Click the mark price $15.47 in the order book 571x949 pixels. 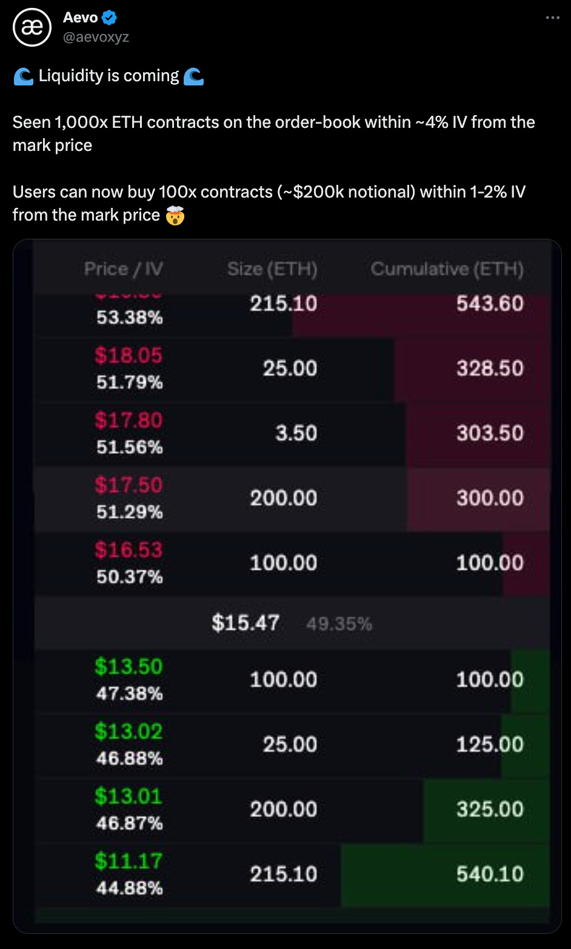(245, 622)
